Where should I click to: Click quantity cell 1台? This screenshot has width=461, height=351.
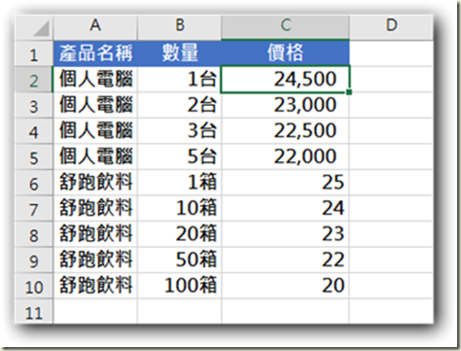click(179, 79)
